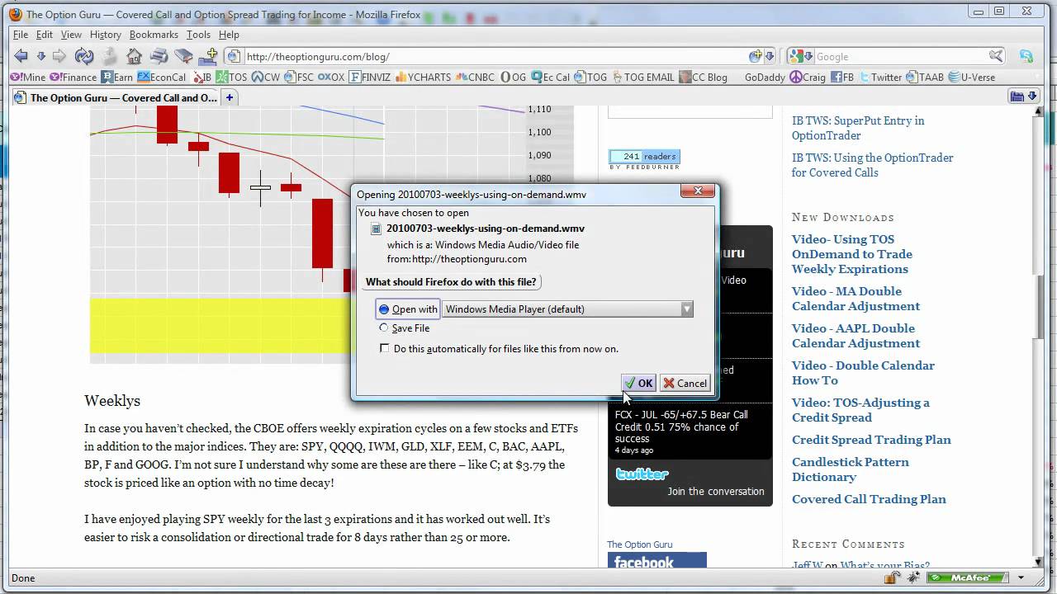Viewport: 1057px width, 594px height.
Task: Open the Bookmarks menu
Action: 154,35
